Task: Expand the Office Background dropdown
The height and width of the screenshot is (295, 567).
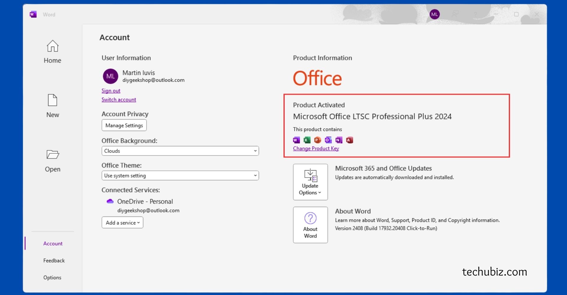Action: tap(180, 151)
